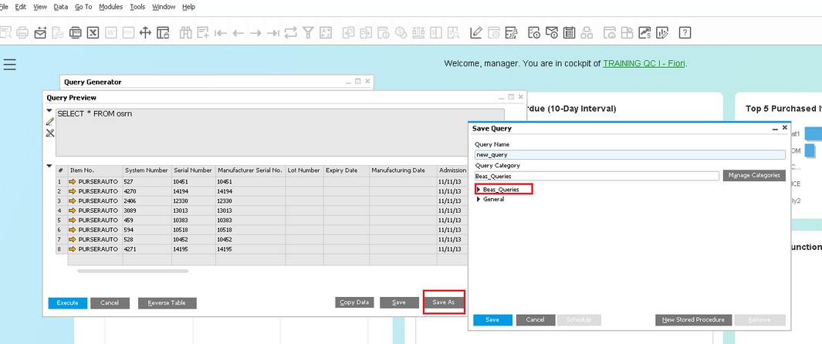Expand the Beas_Queries category tree node
This screenshot has height=344, width=822.
(479, 189)
